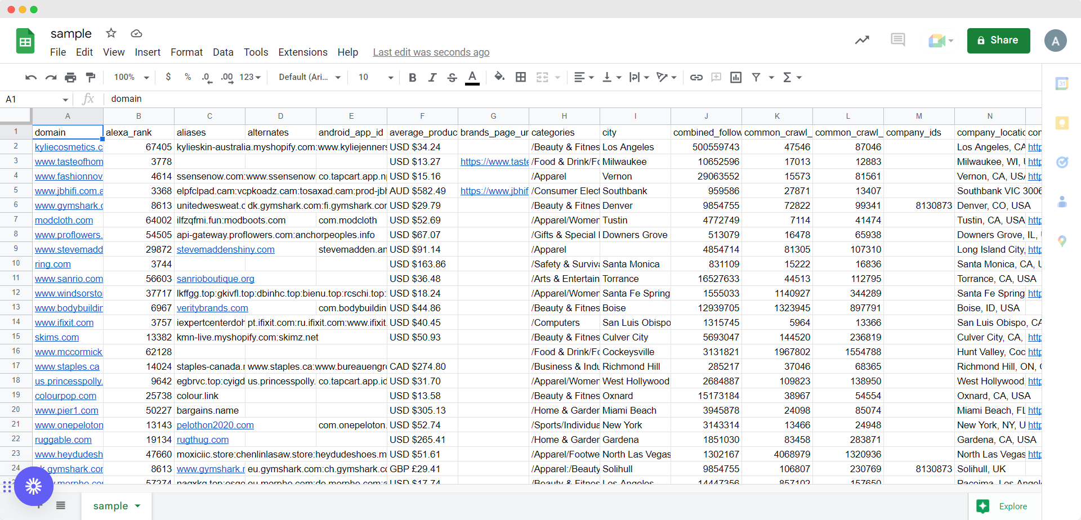Open the Format menu

point(186,52)
